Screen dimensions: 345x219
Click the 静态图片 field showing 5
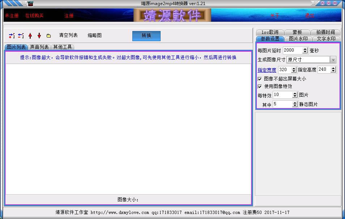click(x=282, y=104)
